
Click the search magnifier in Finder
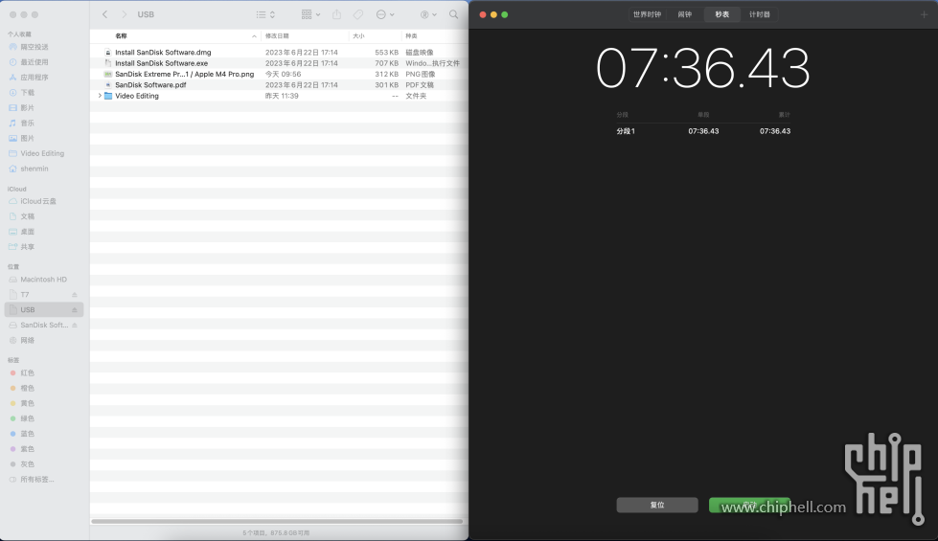454,14
